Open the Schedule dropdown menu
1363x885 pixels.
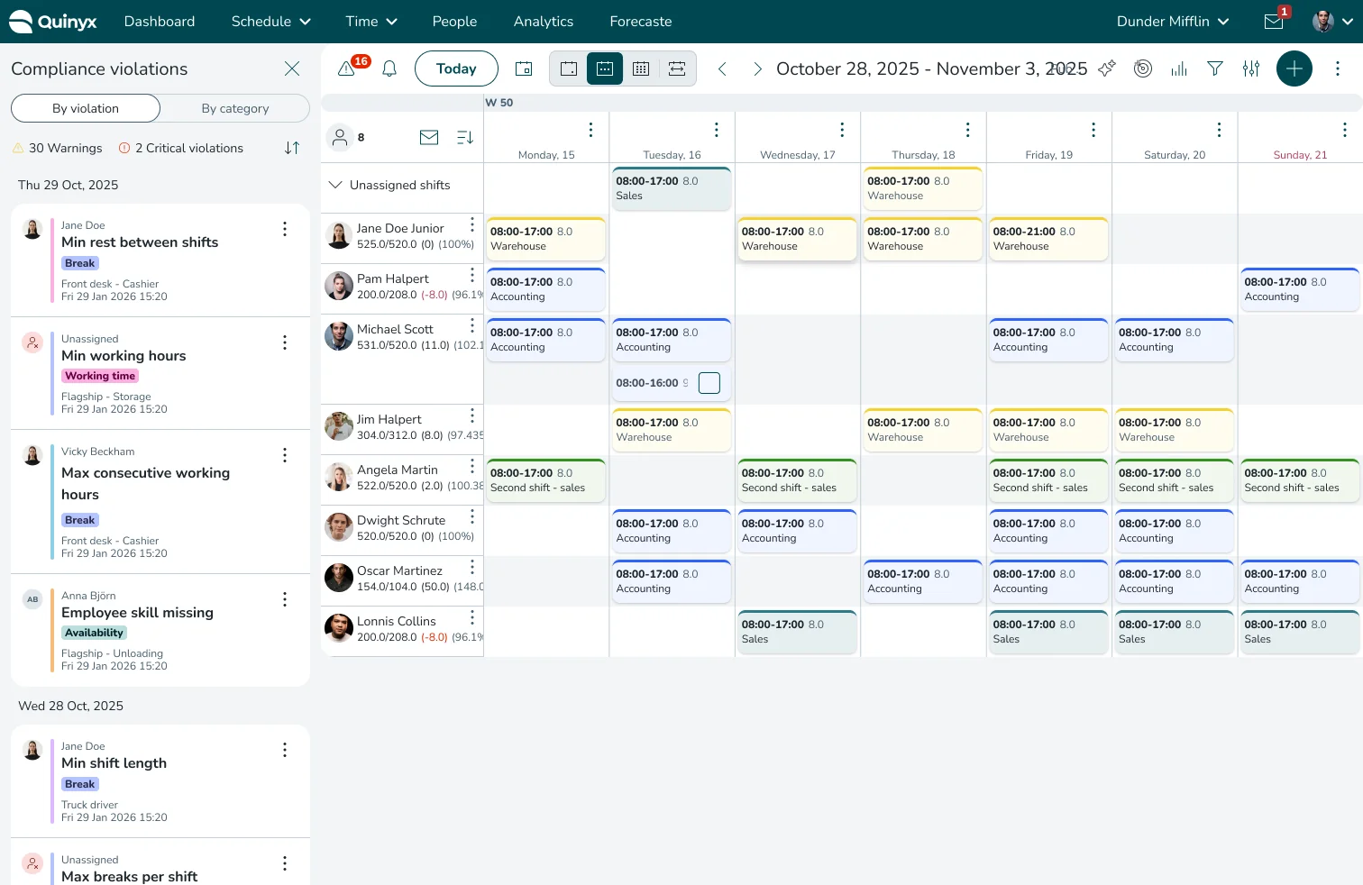click(x=270, y=22)
